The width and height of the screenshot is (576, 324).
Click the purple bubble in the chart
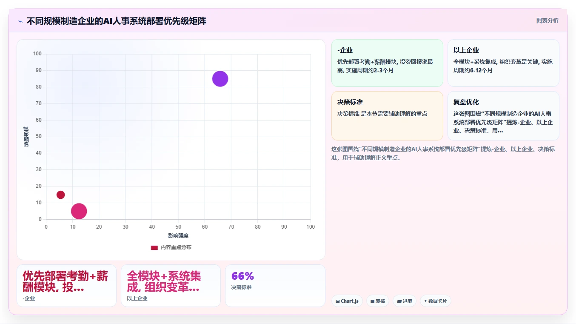point(220,79)
